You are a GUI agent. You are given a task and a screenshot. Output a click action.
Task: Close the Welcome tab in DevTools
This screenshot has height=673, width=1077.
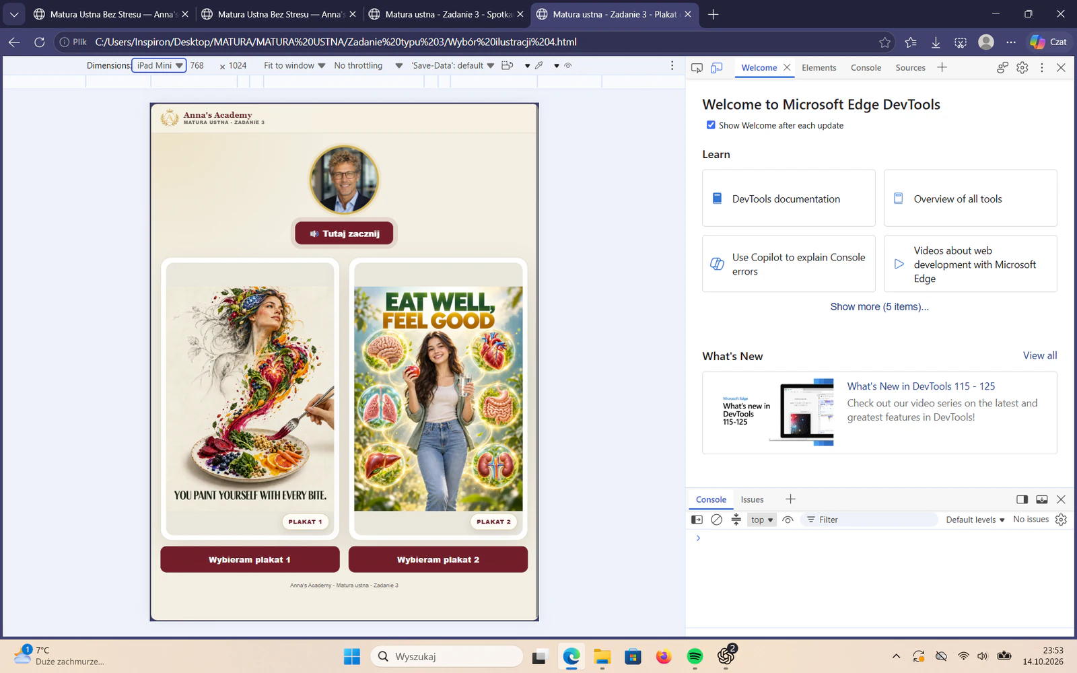point(786,67)
